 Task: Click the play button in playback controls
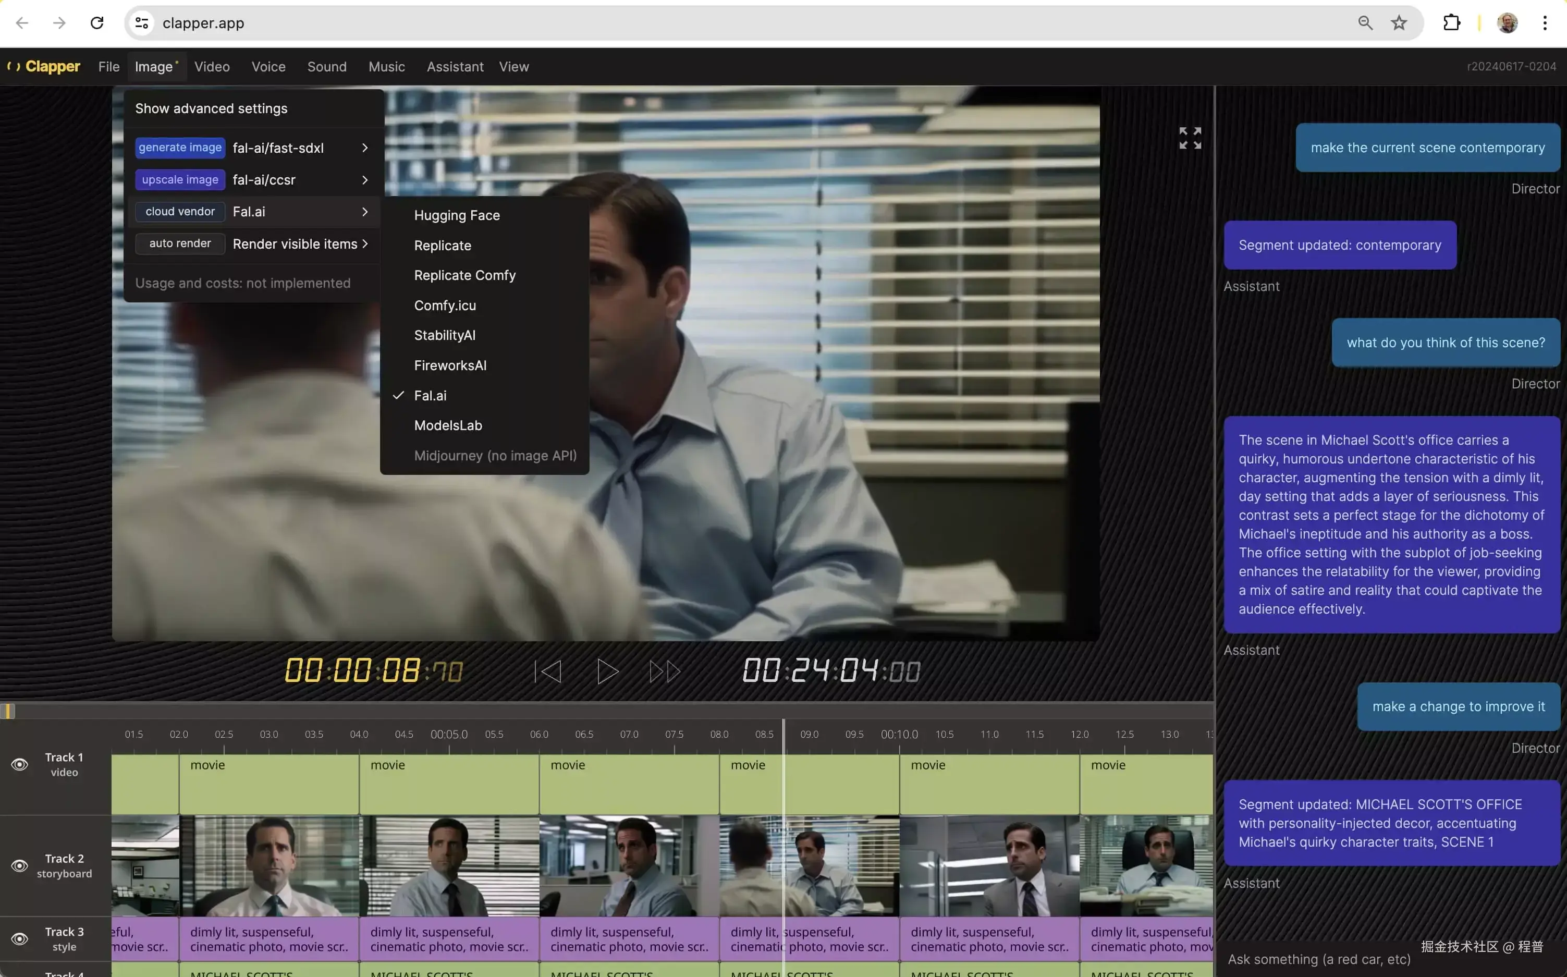pyautogui.click(x=606, y=671)
